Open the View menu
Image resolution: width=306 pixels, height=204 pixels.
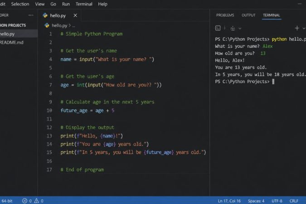click(x=40, y=4)
